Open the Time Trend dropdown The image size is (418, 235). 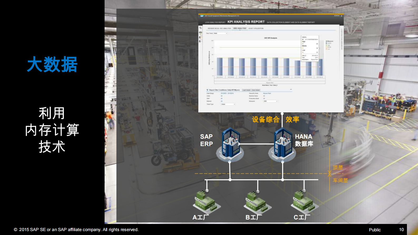pos(220,33)
